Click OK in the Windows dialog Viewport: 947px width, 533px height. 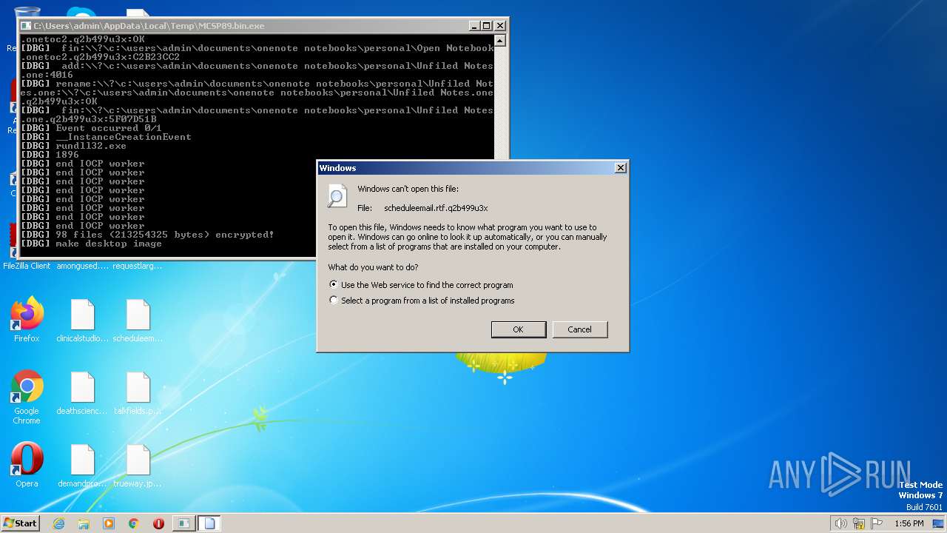click(x=519, y=329)
